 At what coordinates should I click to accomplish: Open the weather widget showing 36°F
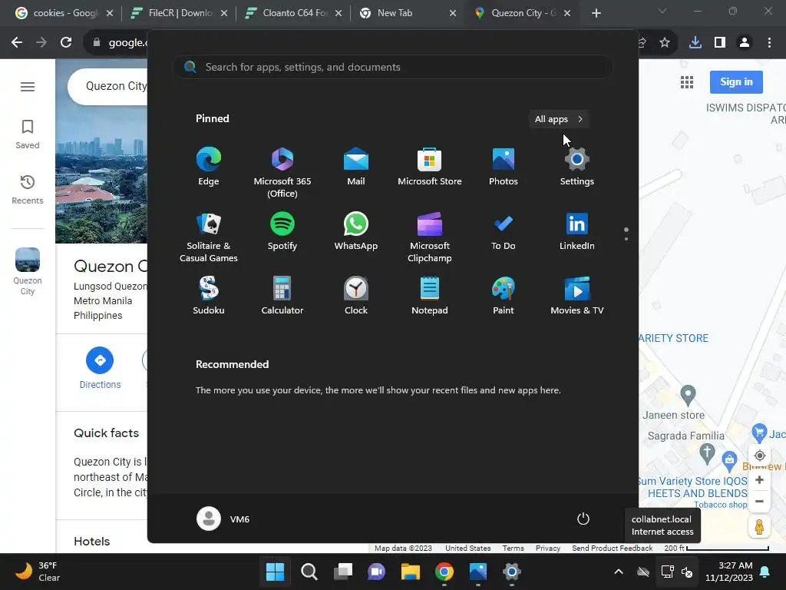click(38, 572)
